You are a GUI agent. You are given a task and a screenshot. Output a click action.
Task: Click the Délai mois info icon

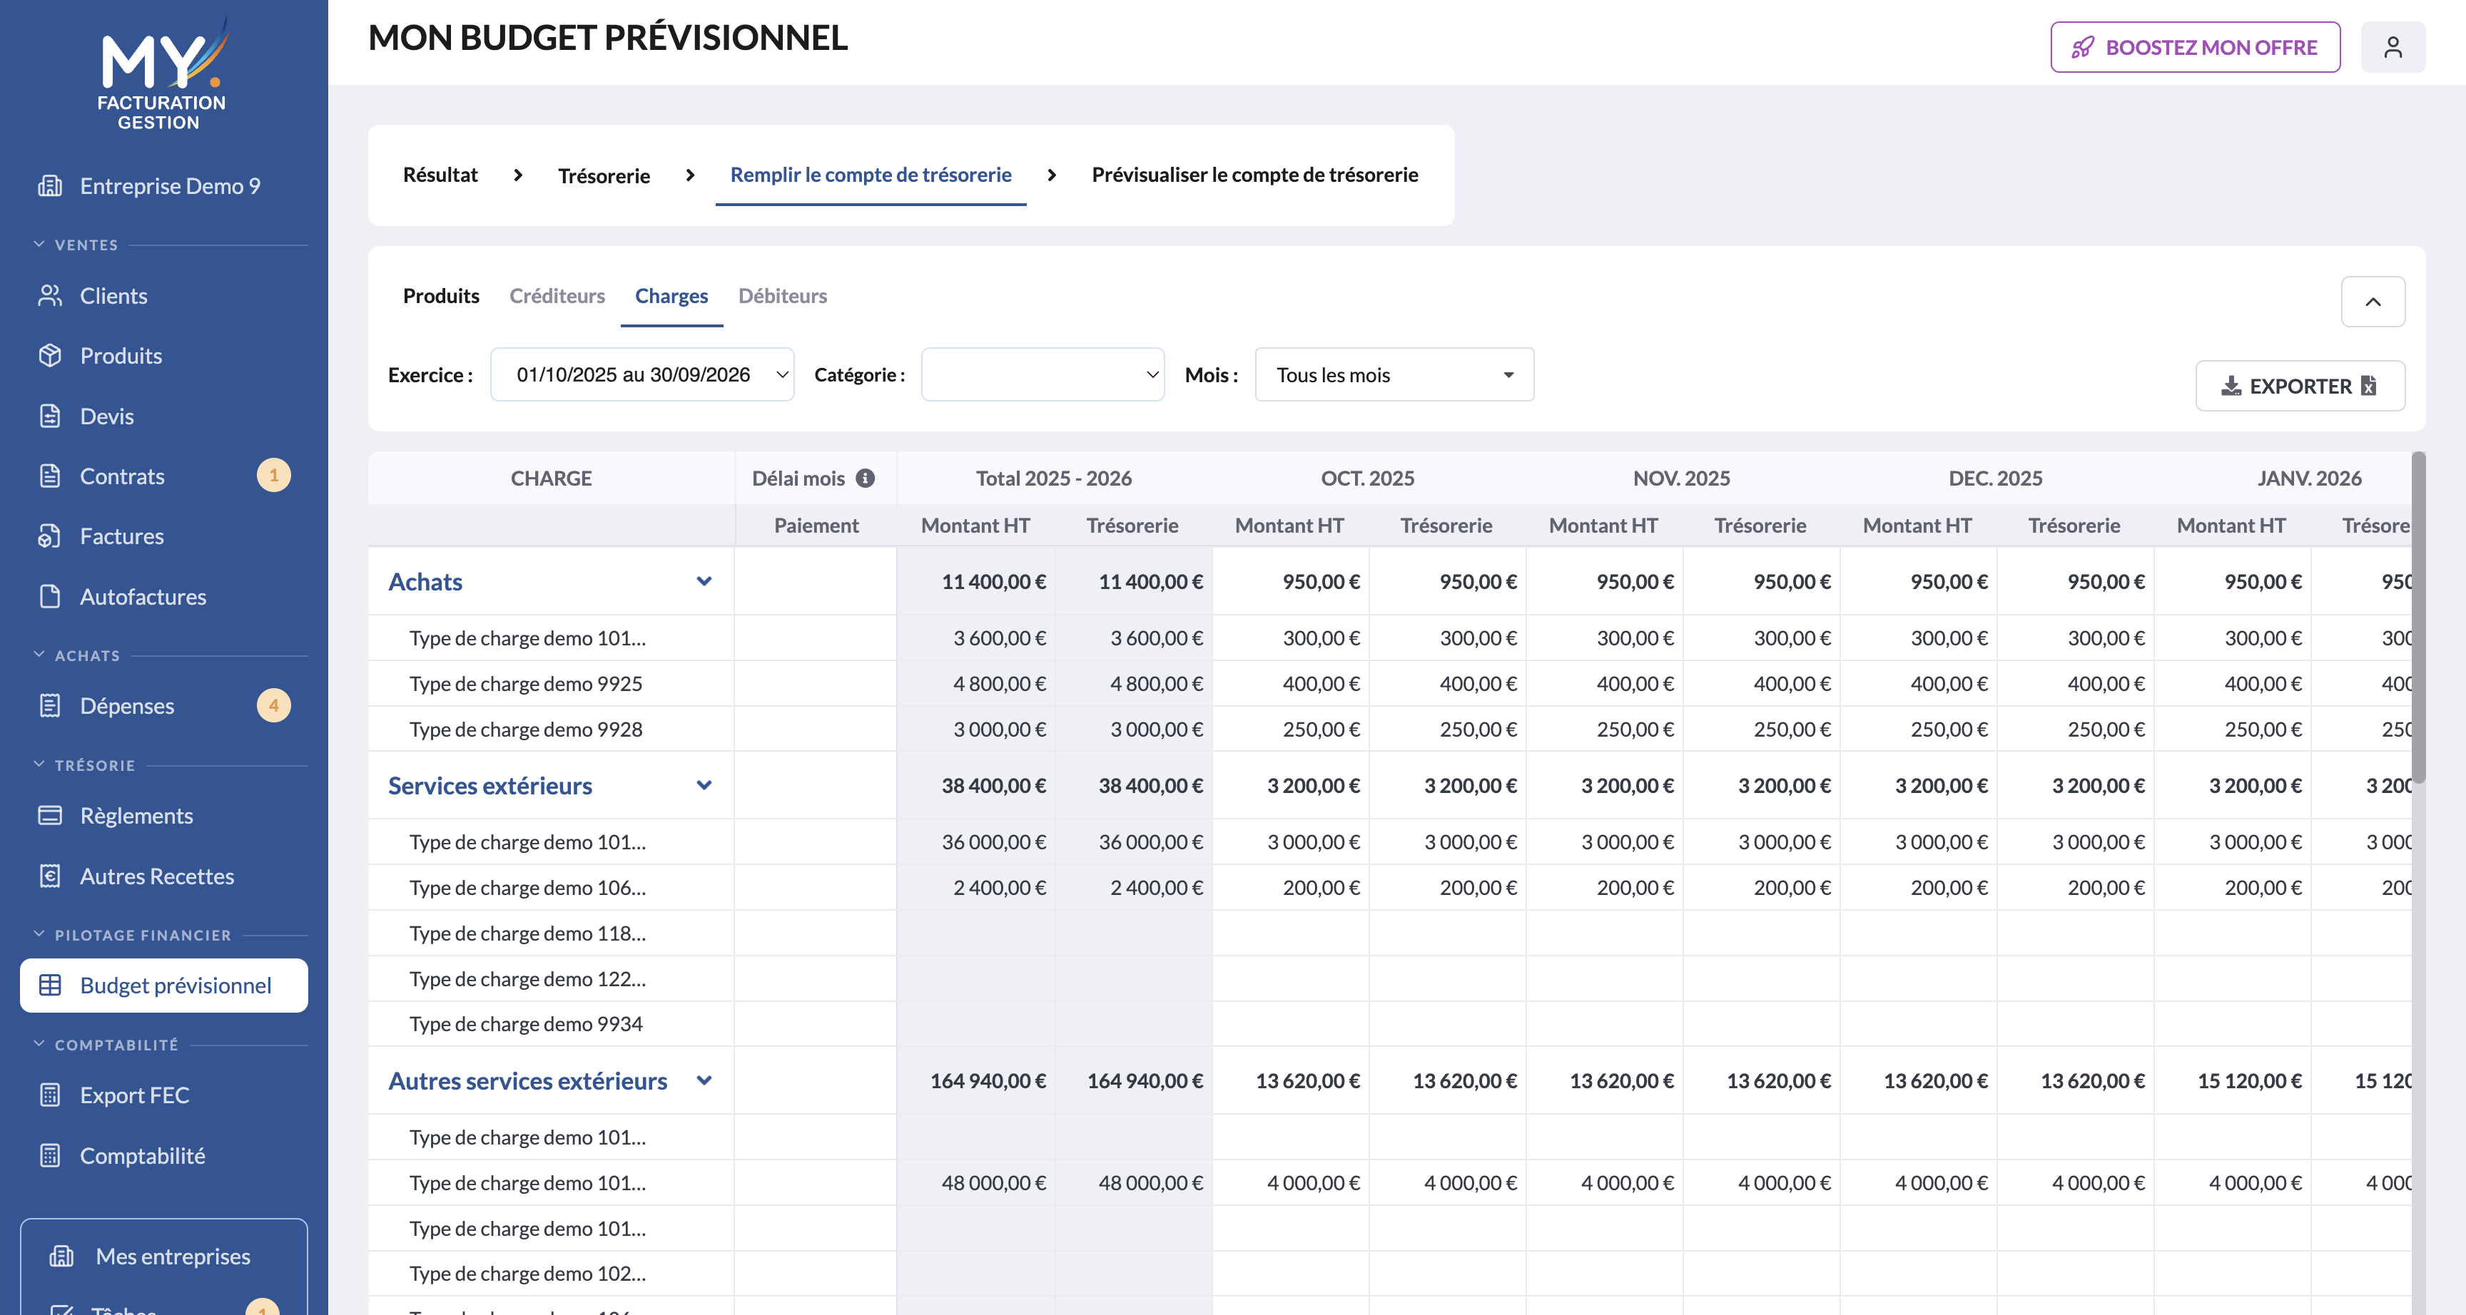pyautogui.click(x=864, y=478)
